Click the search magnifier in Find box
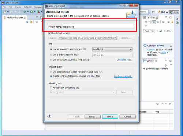 point(153,31)
